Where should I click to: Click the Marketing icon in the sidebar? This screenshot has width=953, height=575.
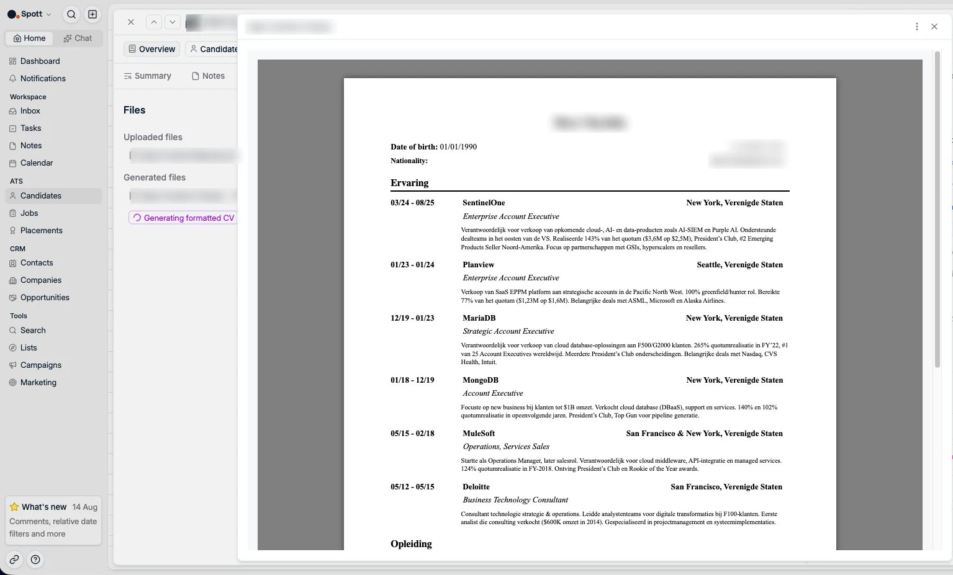tap(13, 383)
